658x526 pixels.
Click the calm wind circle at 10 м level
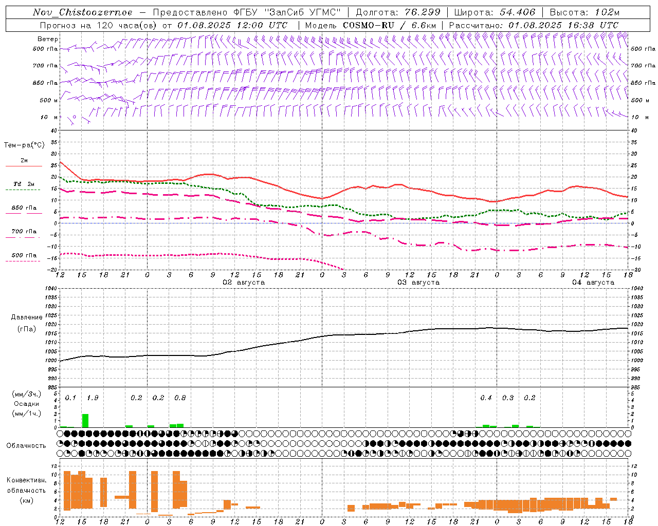[75, 117]
